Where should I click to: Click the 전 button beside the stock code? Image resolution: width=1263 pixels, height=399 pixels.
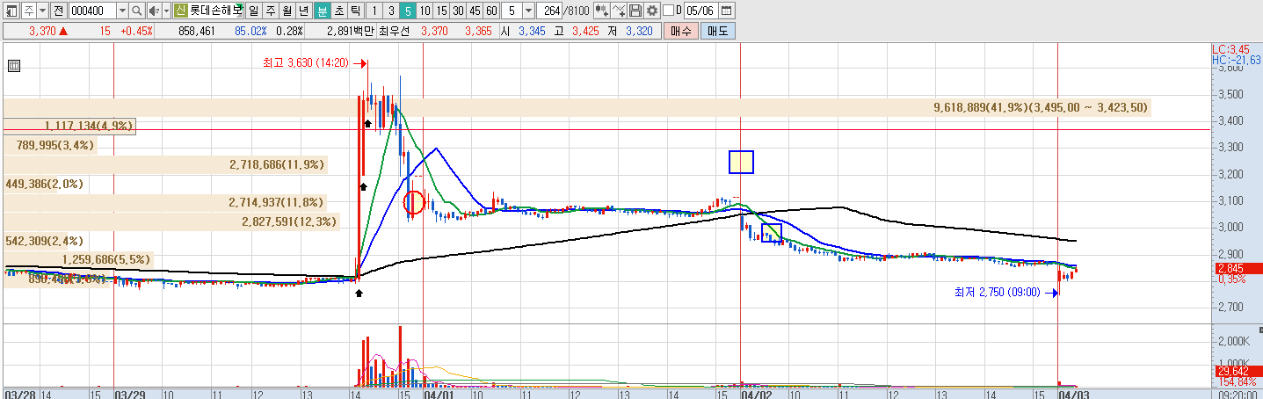point(58,11)
